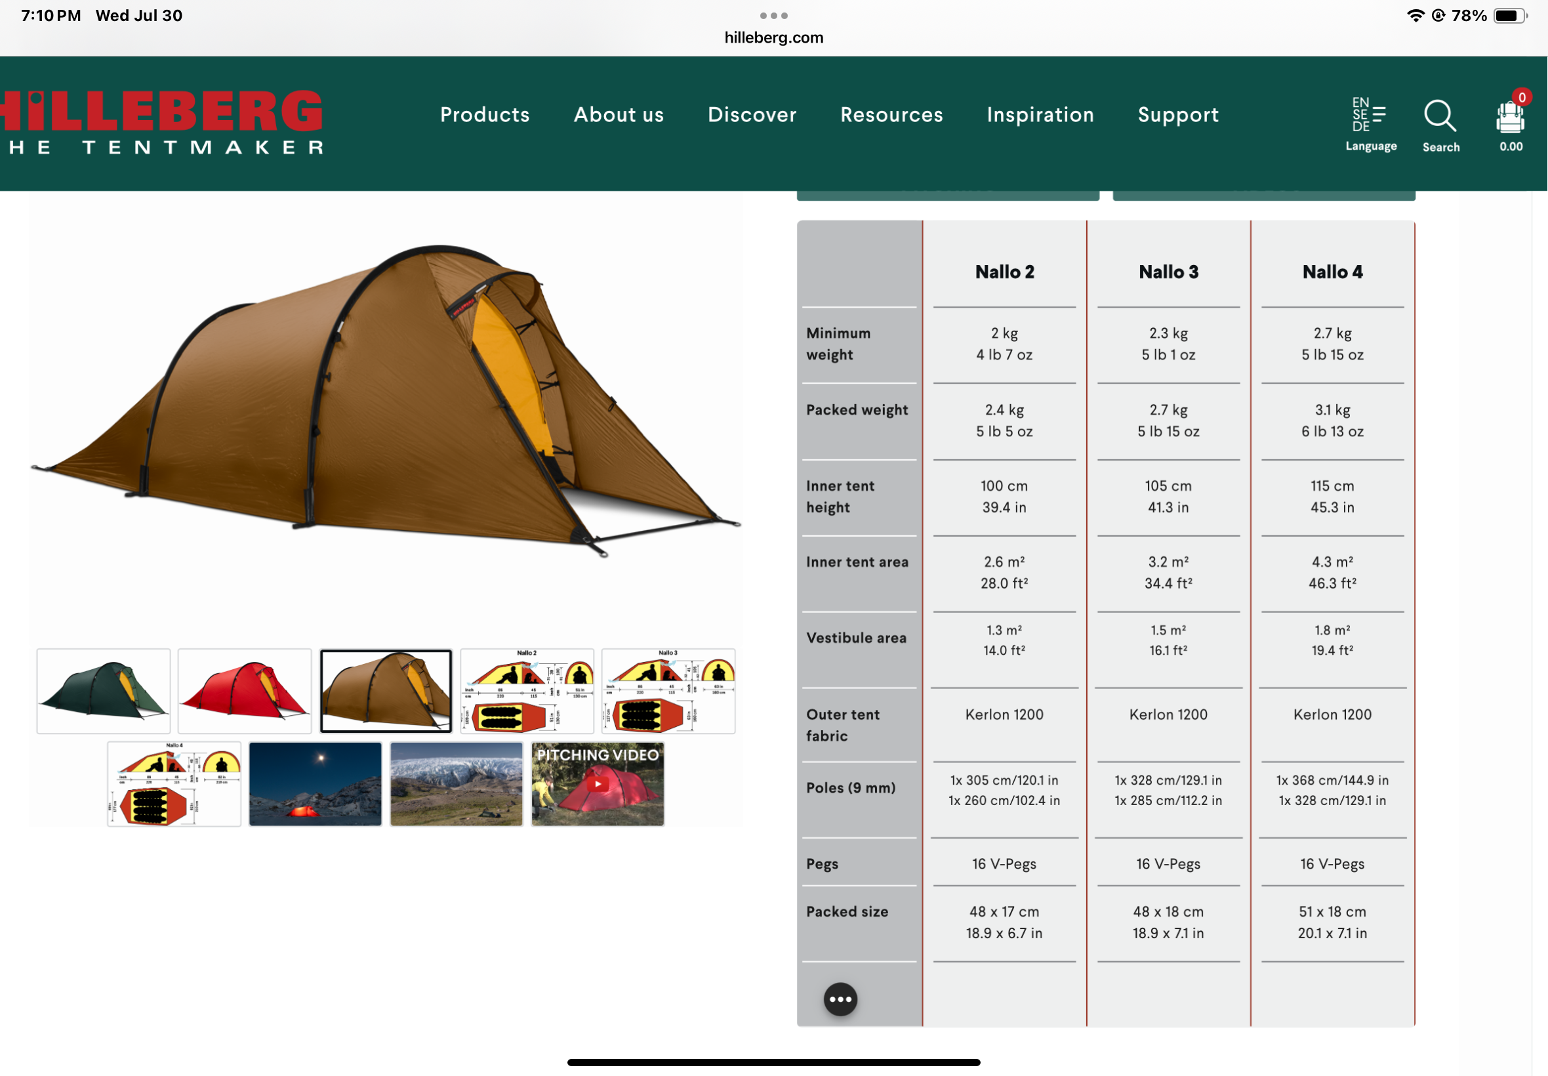Viewport: 1548px width, 1076px height.
Task: Click the Packed size row label
Action: tap(846, 911)
